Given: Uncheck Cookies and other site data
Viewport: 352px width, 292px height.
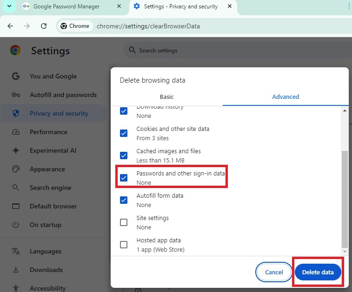Looking at the screenshot, I should pos(124,133).
